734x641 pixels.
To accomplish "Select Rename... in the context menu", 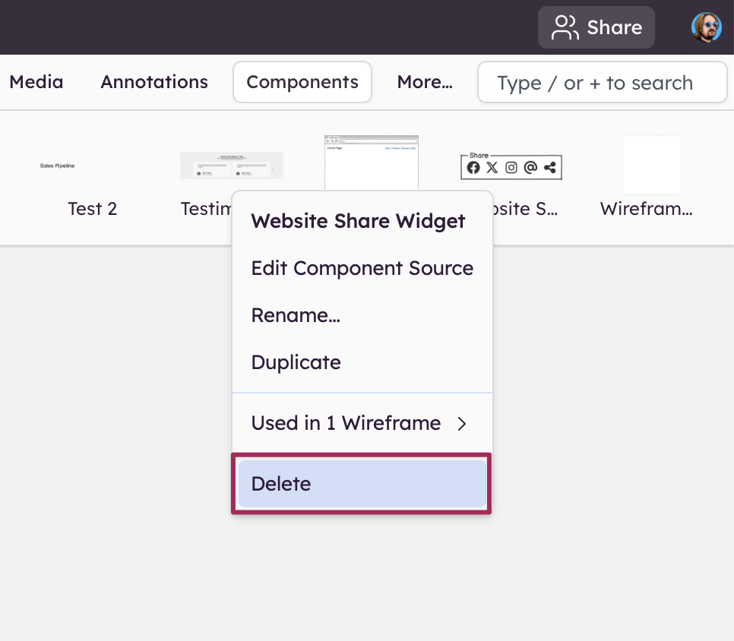I will click(x=296, y=315).
